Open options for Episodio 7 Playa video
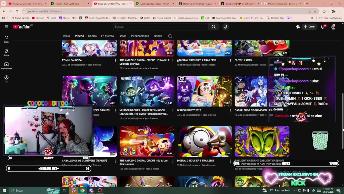344x194 pixels. click(x=173, y=61)
